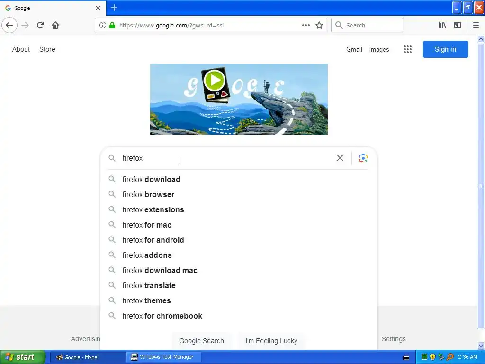Choose suggestion firefox addons
This screenshot has height=364, width=485.
coord(238,255)
